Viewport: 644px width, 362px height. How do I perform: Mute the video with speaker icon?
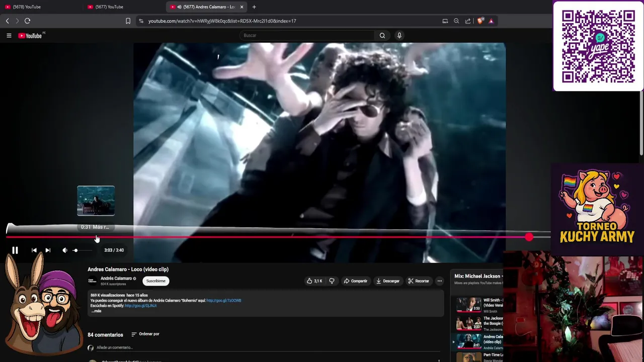click(65, 250)
